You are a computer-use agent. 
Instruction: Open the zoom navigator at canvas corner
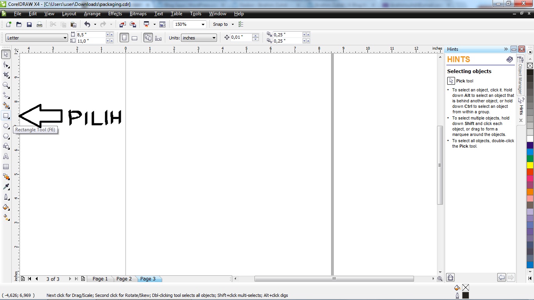point(440,279)
